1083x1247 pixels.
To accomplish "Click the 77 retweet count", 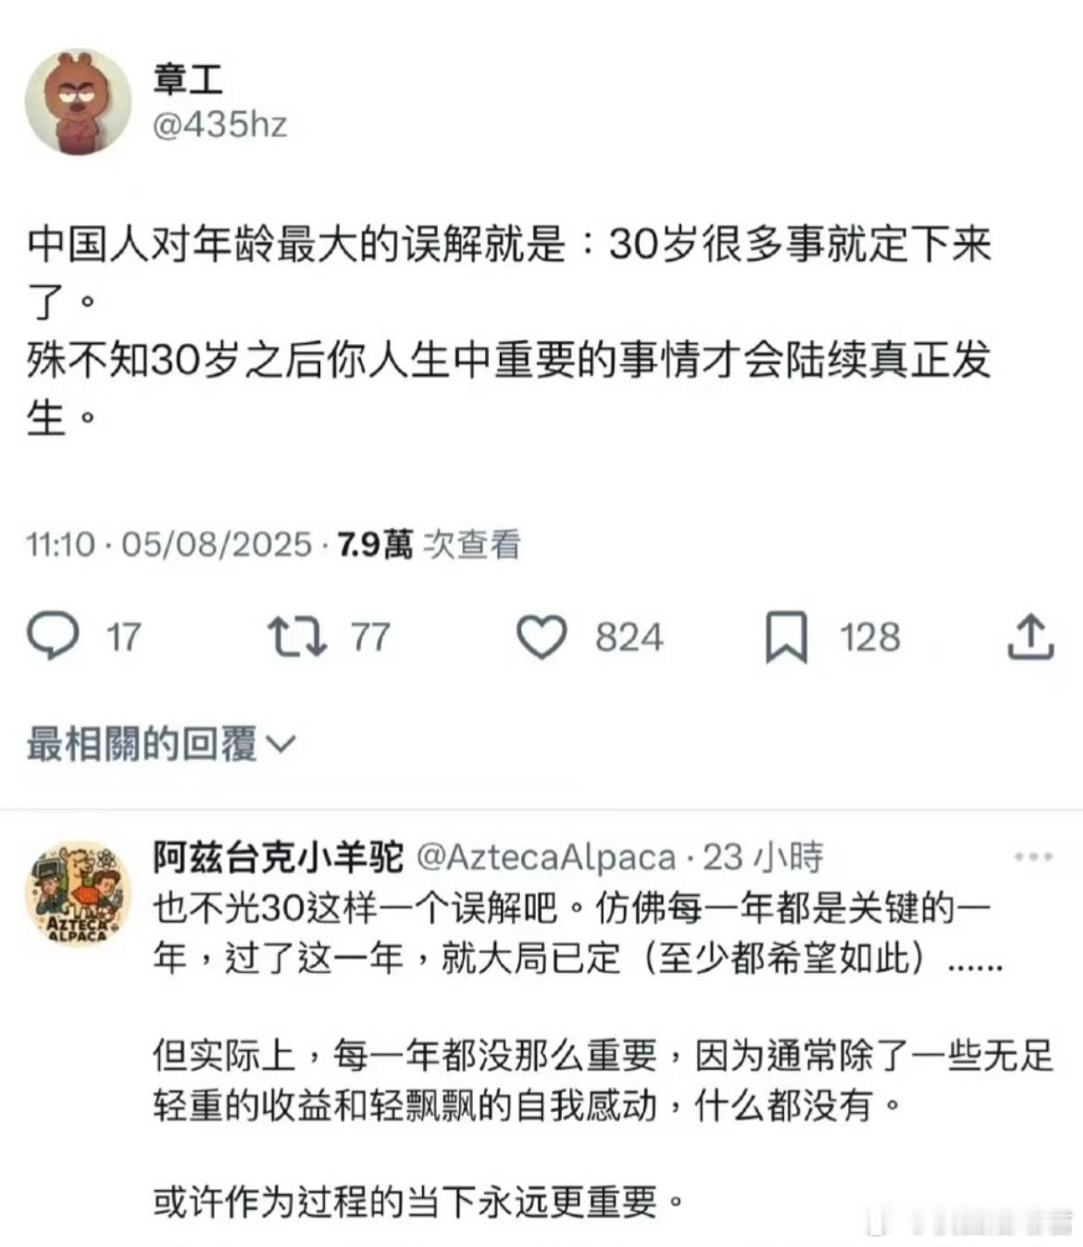I will click(370, 637).
